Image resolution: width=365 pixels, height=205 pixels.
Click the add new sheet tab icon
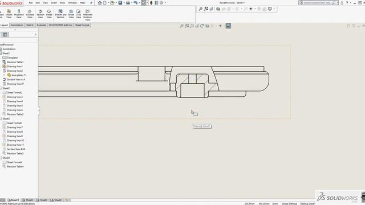(67, 200)
